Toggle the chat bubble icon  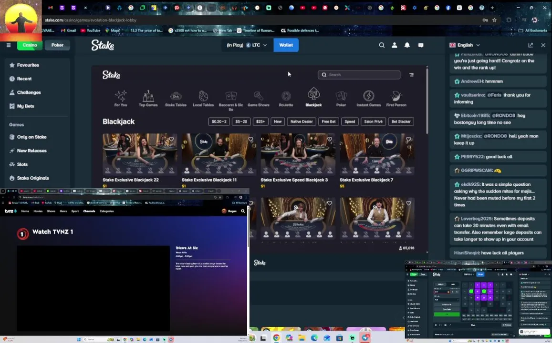pyautogui.click(x=421, y=45)
